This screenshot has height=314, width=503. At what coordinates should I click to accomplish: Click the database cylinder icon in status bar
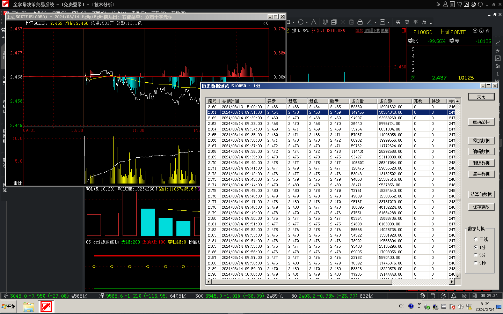pyautogui.click(x=433, y=296)
